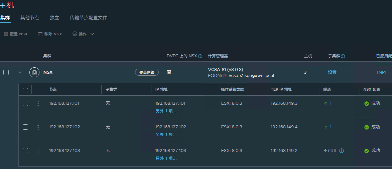The image size is (392, 169).
Task: Open actions menu for node 192.168.127.102
Action: (38, 127)
